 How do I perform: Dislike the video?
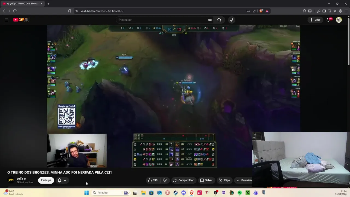pos(165,180)
